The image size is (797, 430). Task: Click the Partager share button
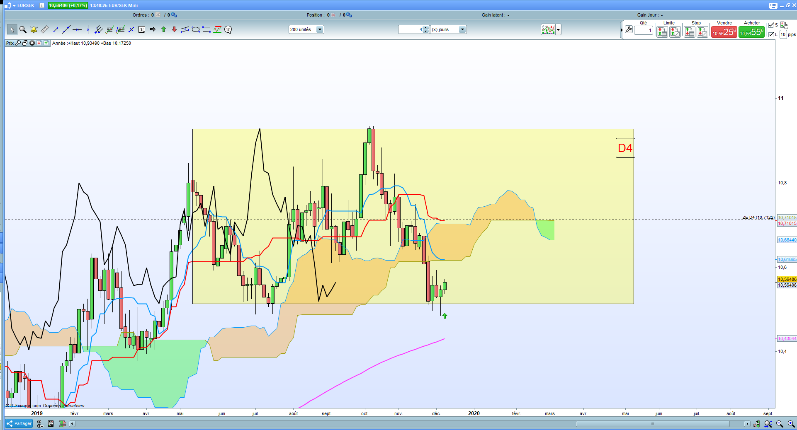point(19,423)
